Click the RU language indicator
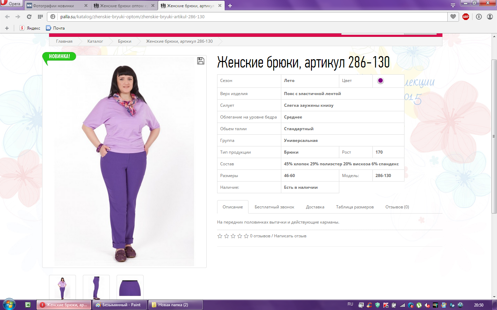This screenshot has width=497, height=310. (x=350, y=304)
